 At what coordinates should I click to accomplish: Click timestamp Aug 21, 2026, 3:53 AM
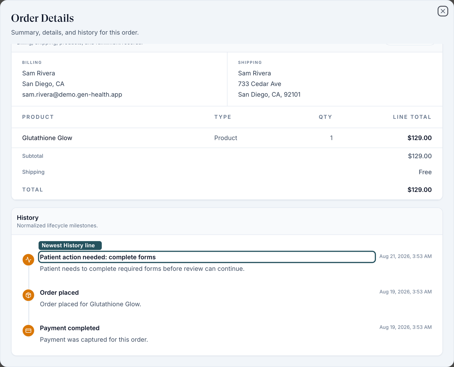(x=405, y=256)
